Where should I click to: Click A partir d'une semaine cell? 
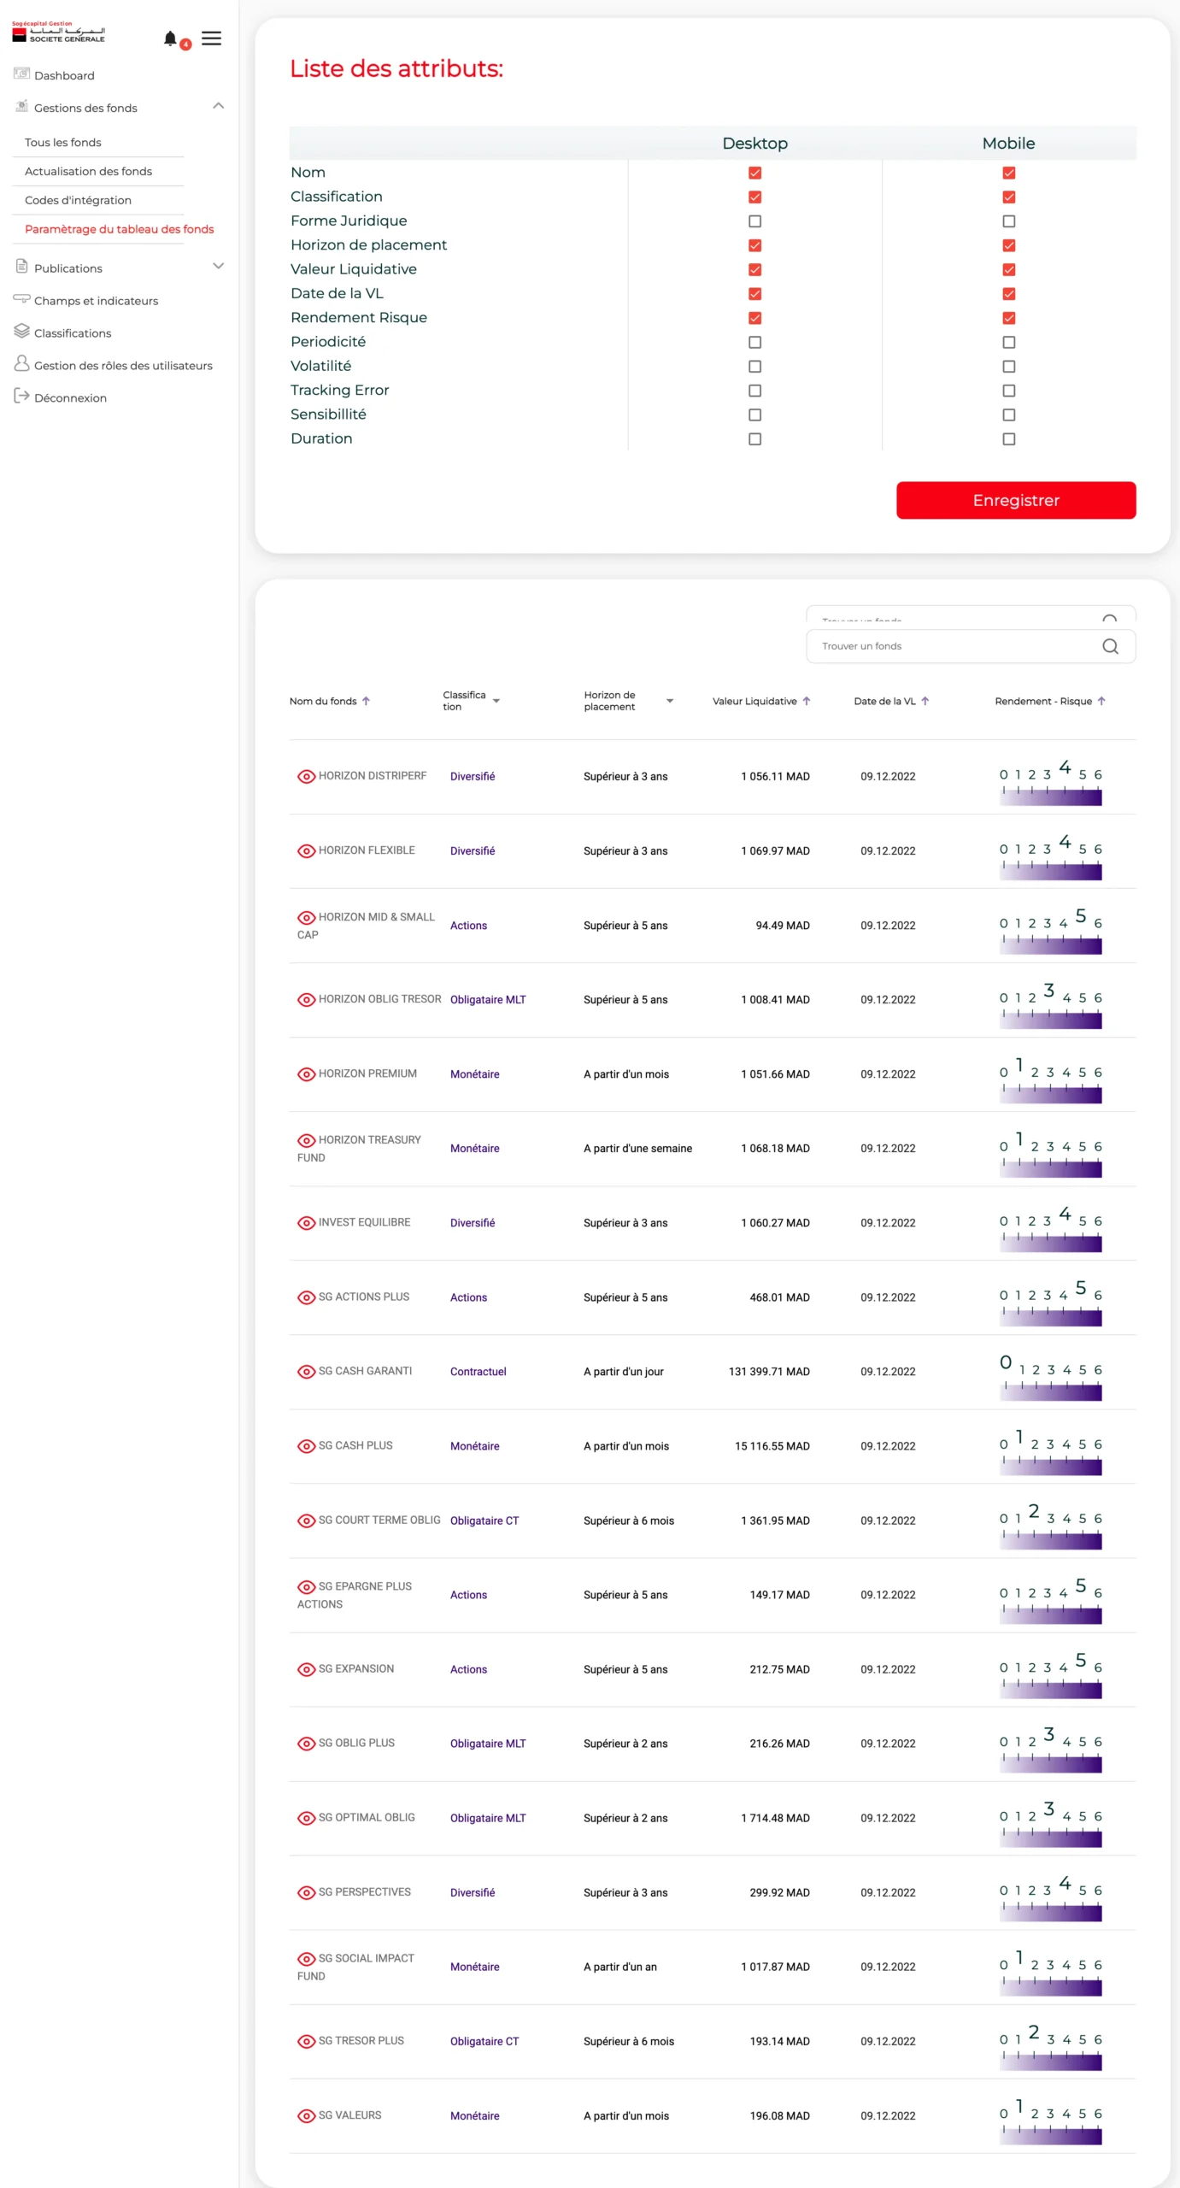(x=637, y=1149)
